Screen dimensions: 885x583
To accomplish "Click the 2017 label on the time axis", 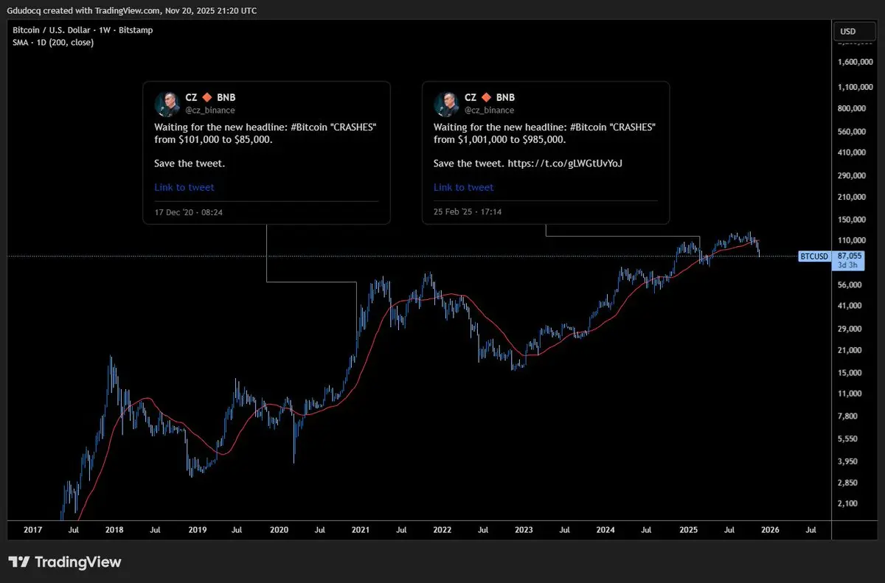I will 32,529.
